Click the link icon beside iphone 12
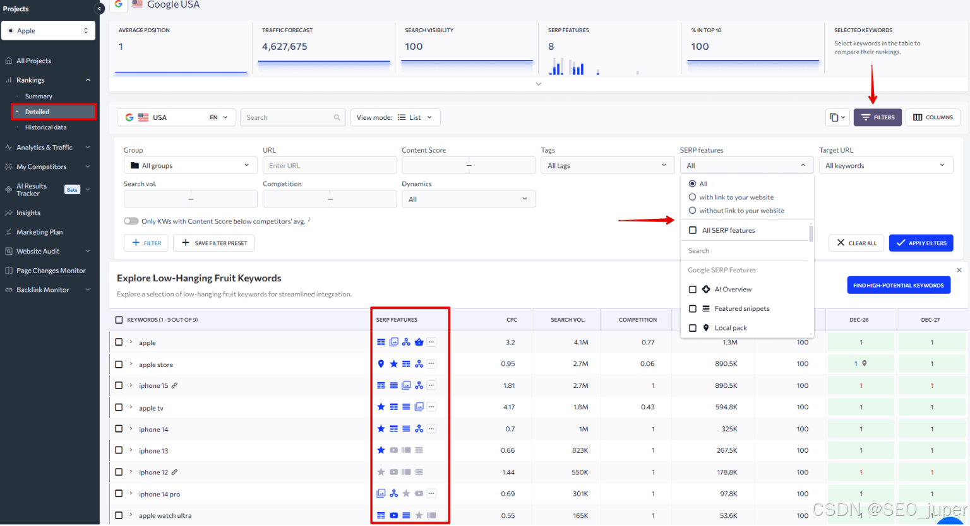 [x=174, y=472]
